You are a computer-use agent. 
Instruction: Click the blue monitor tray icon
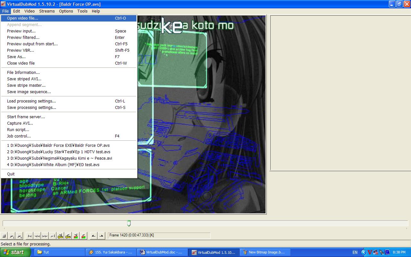(x=387, y=253)
